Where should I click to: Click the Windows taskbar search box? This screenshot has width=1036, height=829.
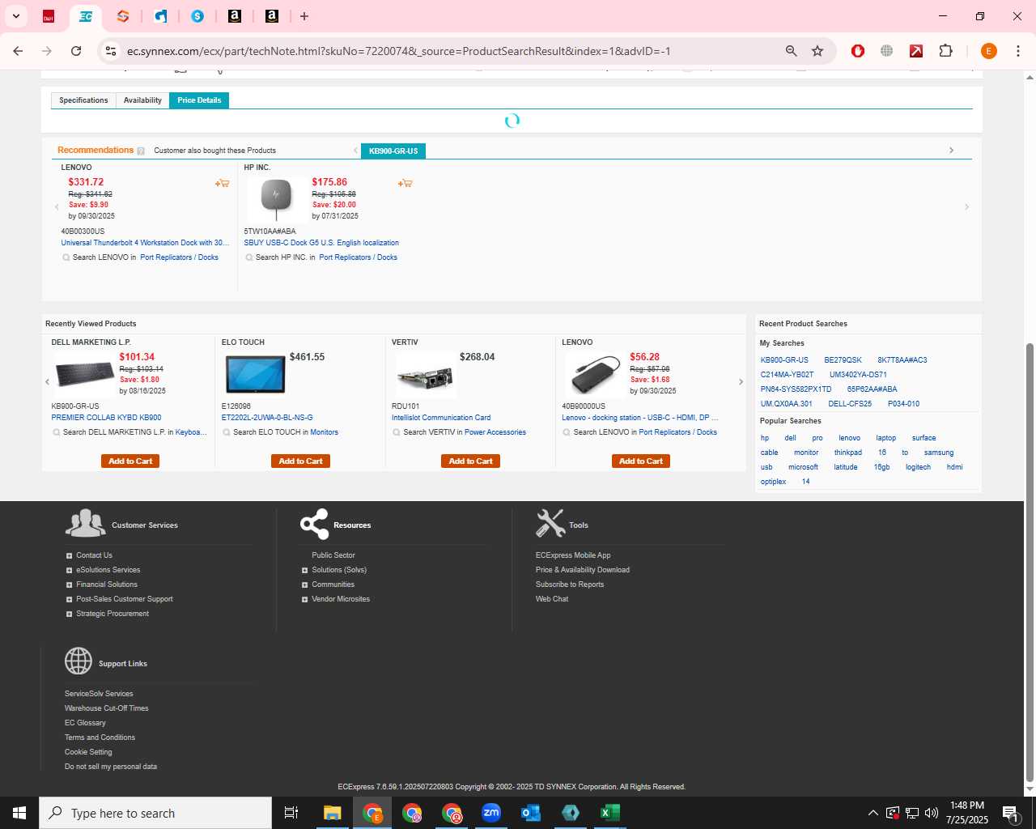coord(155,813)
